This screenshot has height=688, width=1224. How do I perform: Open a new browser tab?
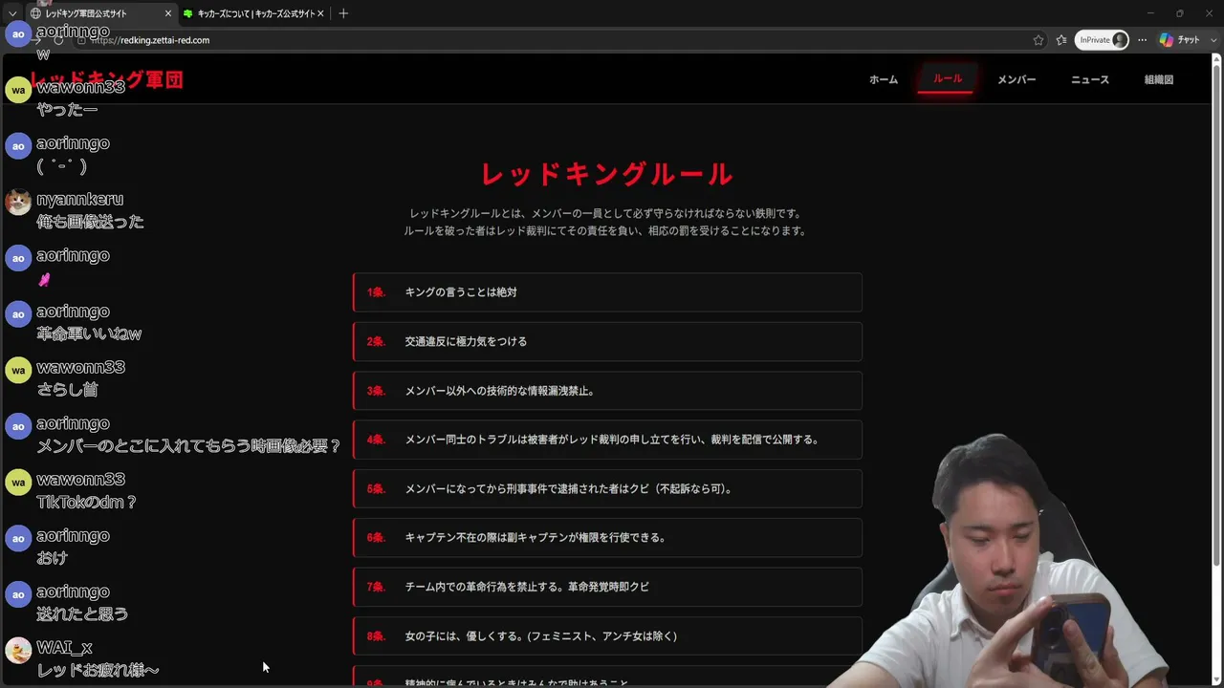[343, 13]
